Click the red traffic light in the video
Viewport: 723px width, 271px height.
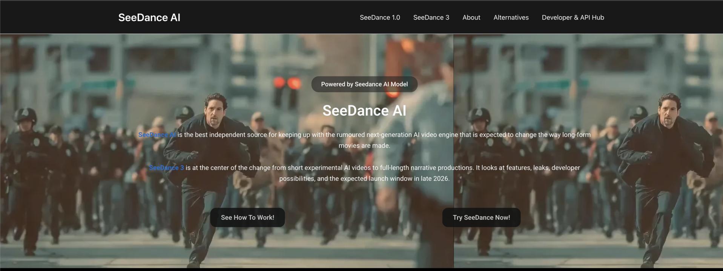(x=287, y=83)
